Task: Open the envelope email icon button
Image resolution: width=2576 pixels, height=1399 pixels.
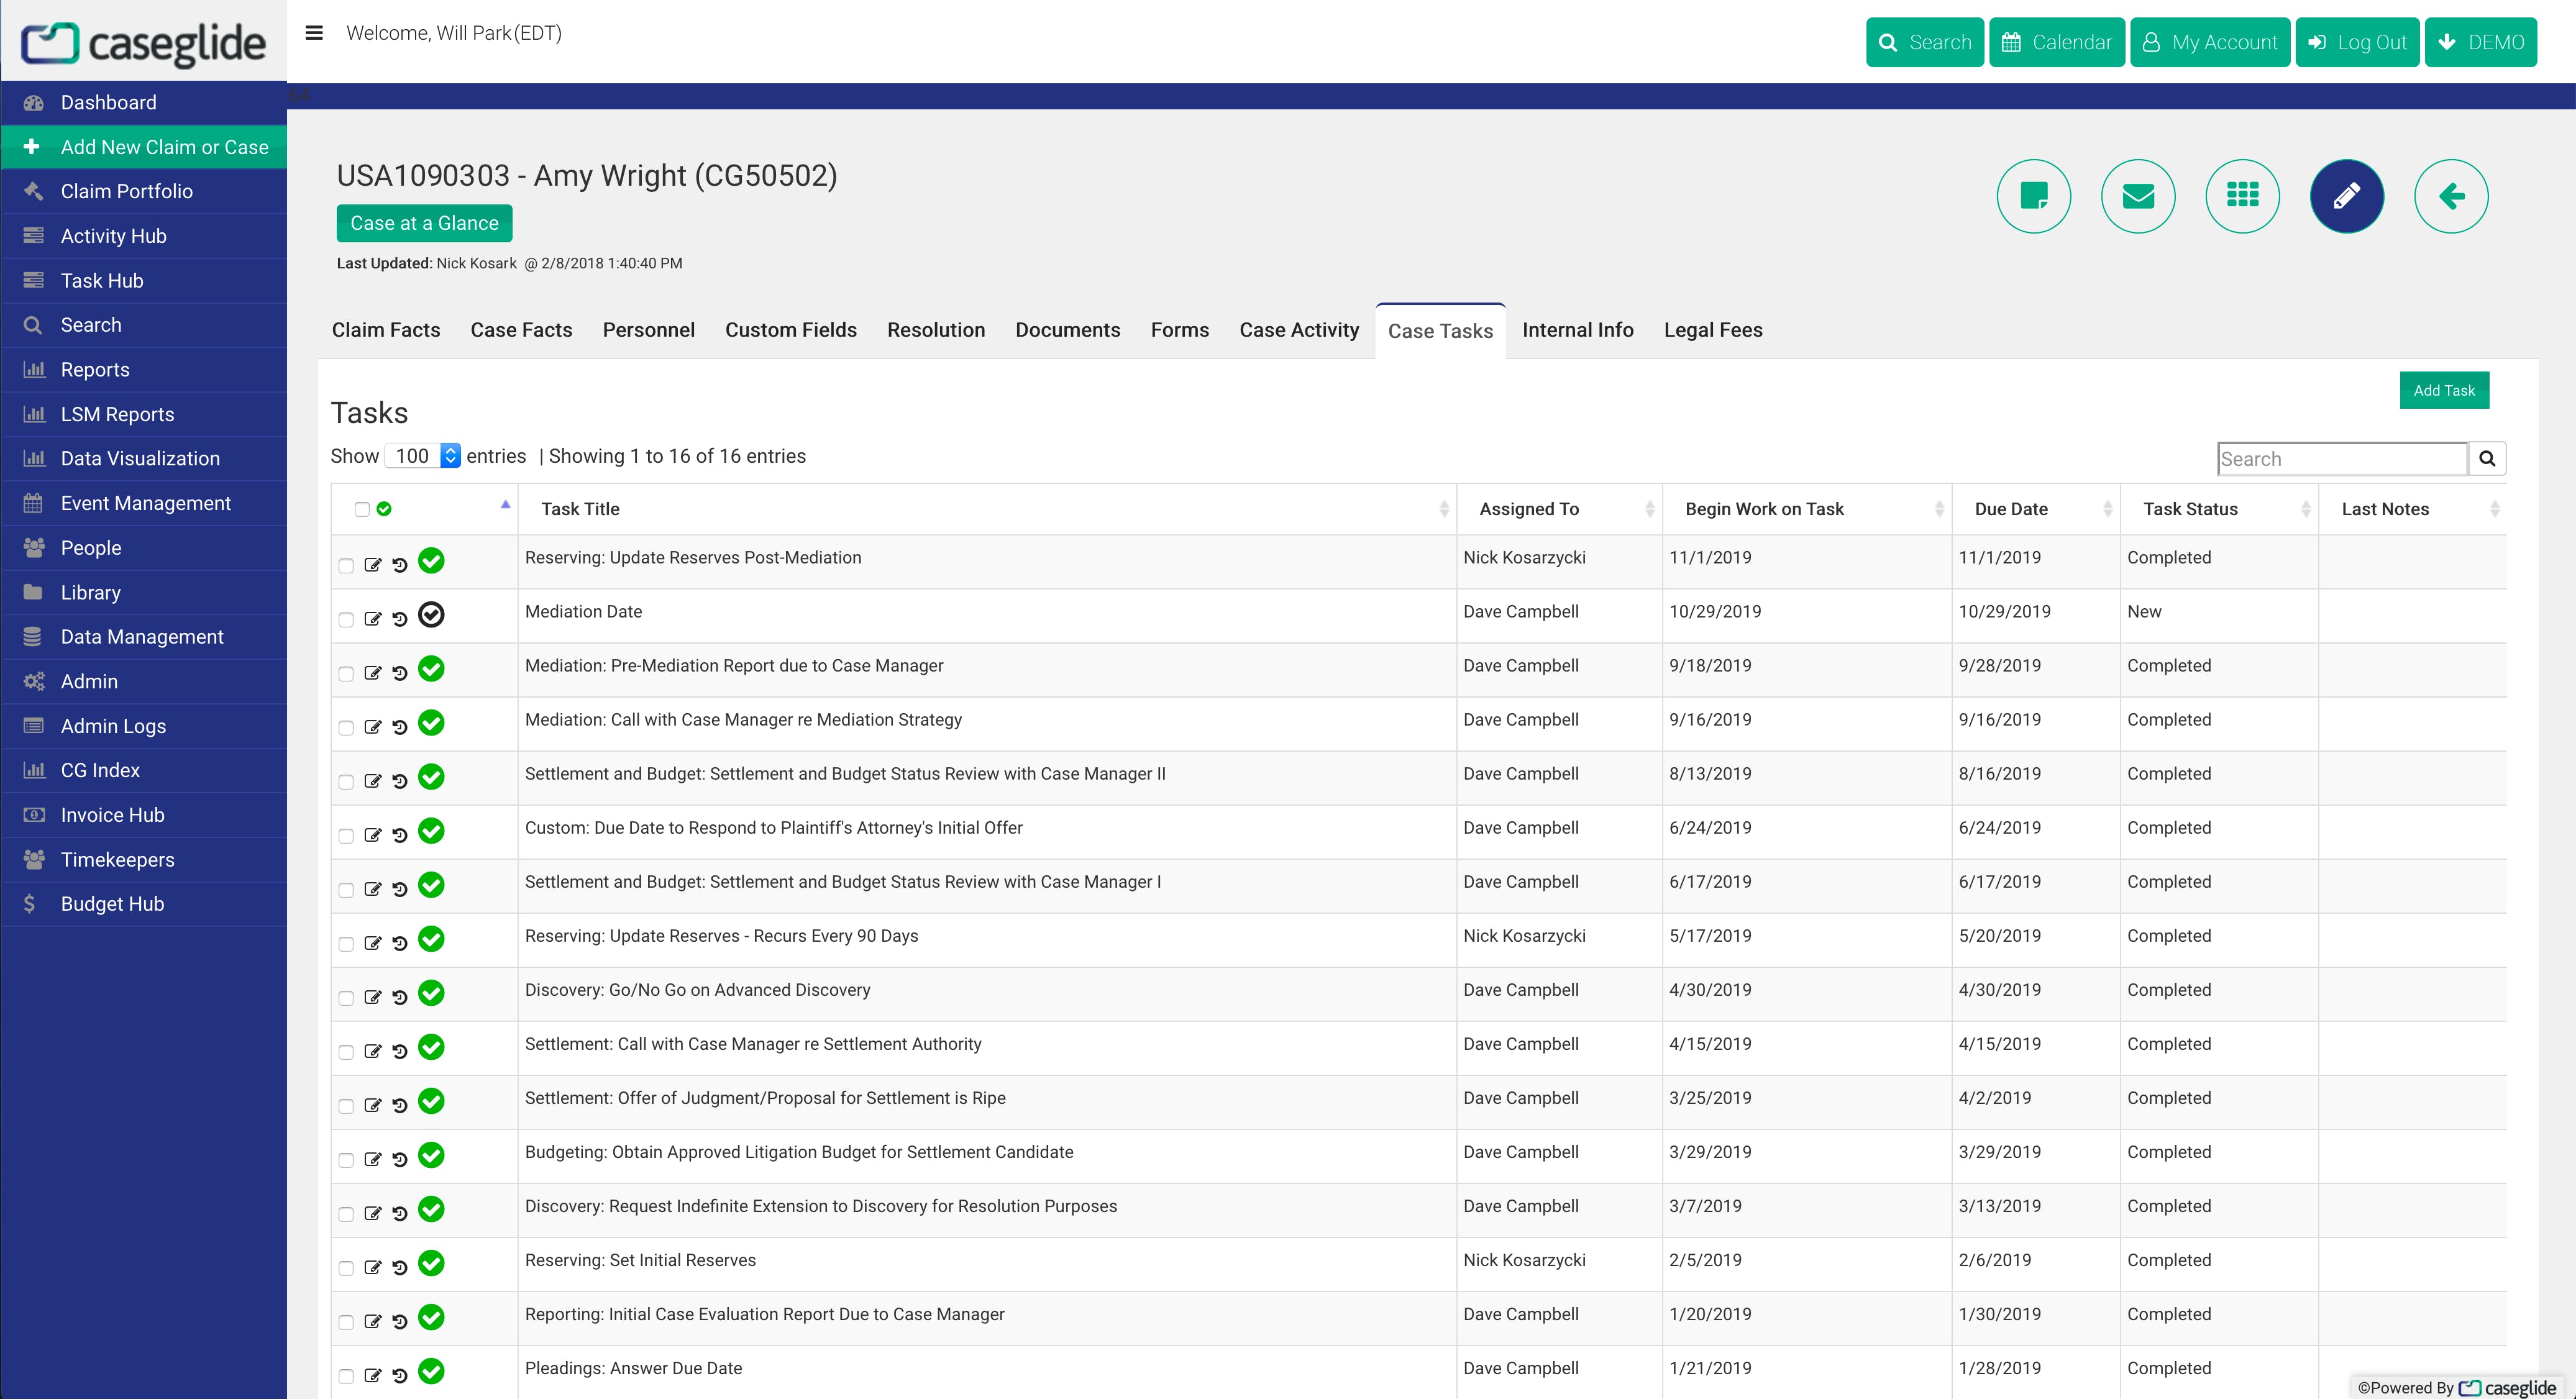Action: (2138, 196)
